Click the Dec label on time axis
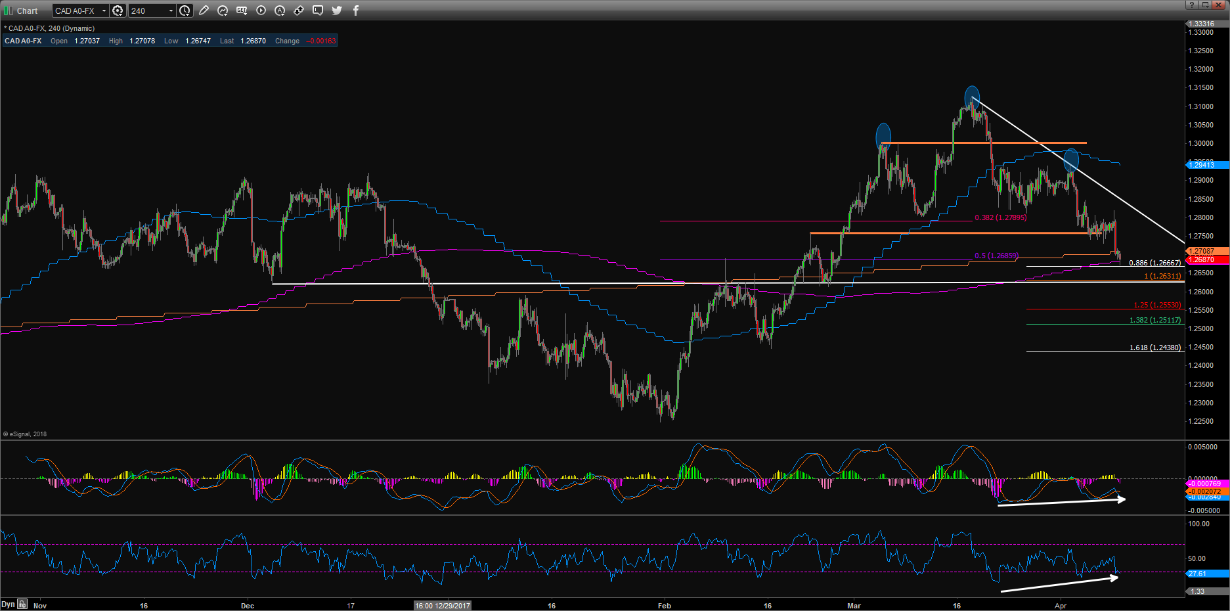The image size is (1230, 611). coord(248,606)
